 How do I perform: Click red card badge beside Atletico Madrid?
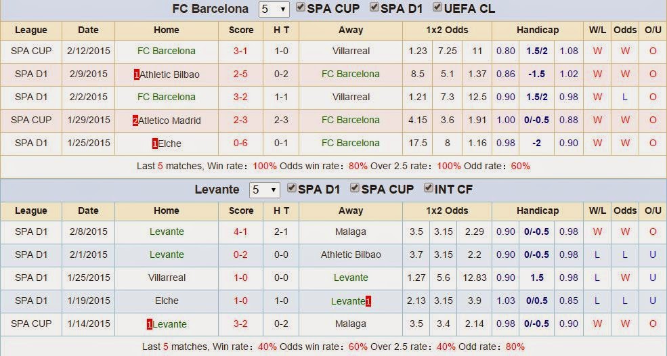point(135,120)
